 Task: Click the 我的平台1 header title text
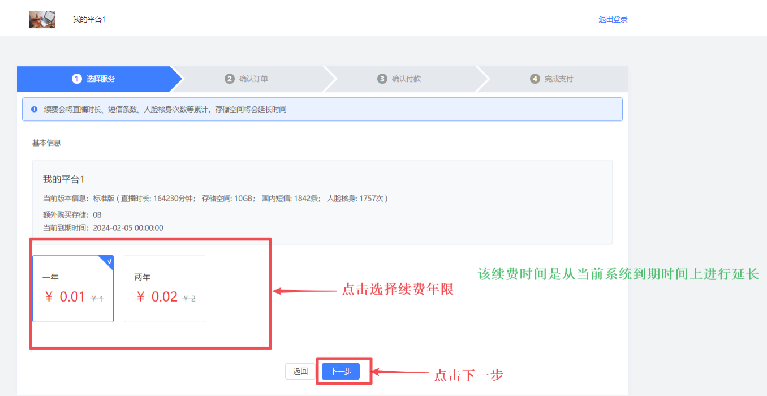point(89,20)
